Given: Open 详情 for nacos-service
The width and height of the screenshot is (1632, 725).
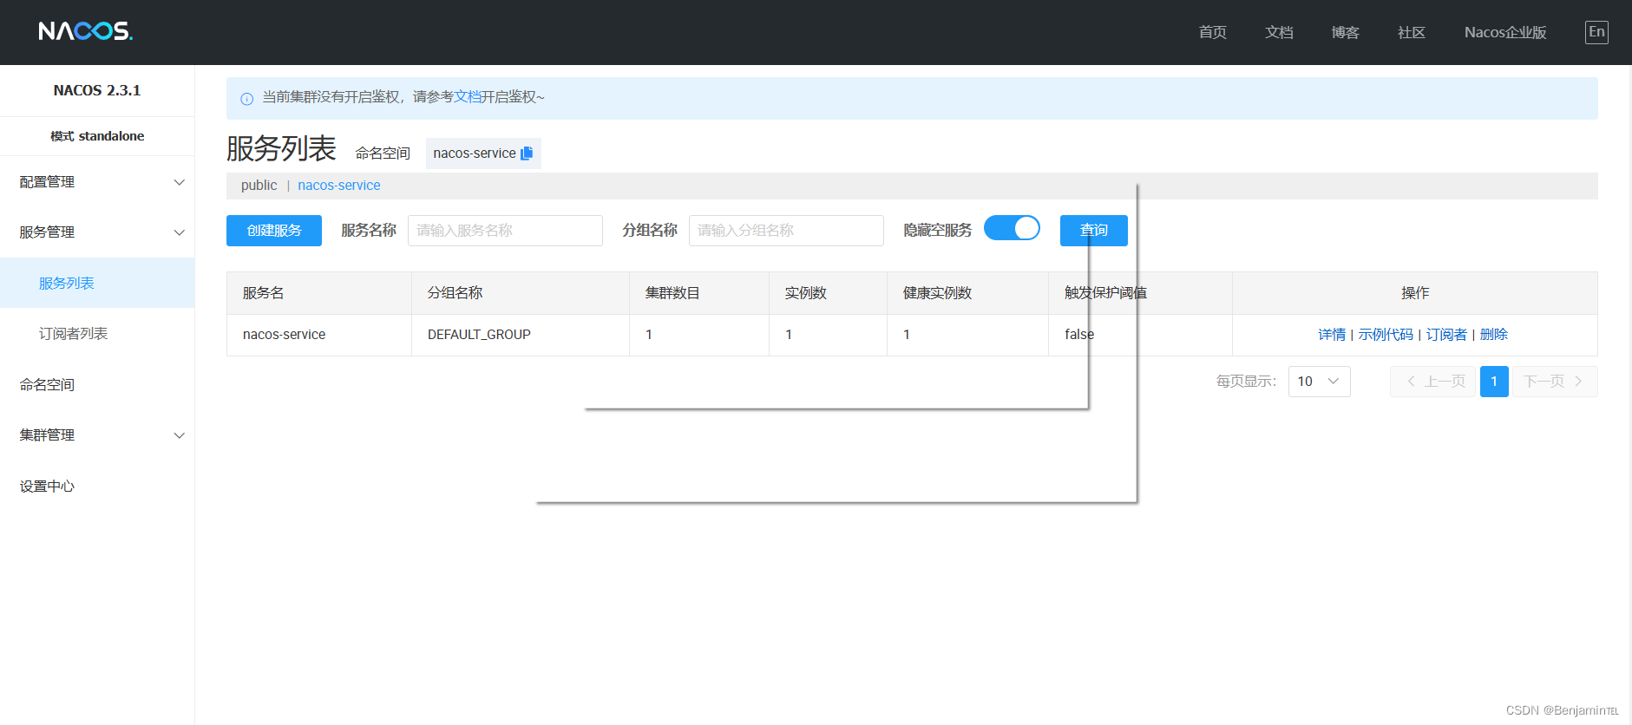Looking at the screenshot, I should [1332, 335].
